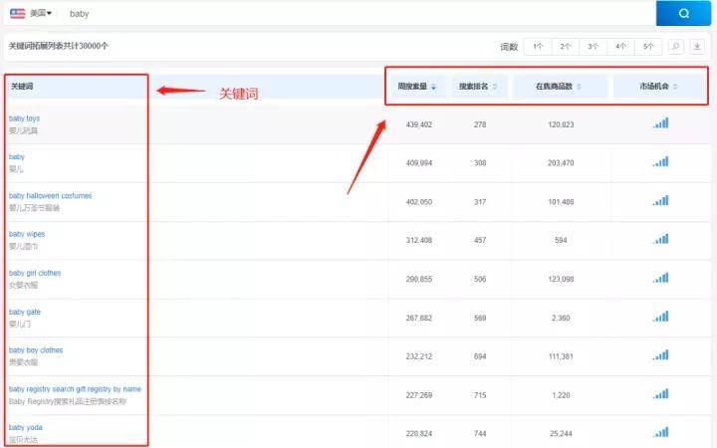Open 'baby halloween costumes' keyword link

51,196
